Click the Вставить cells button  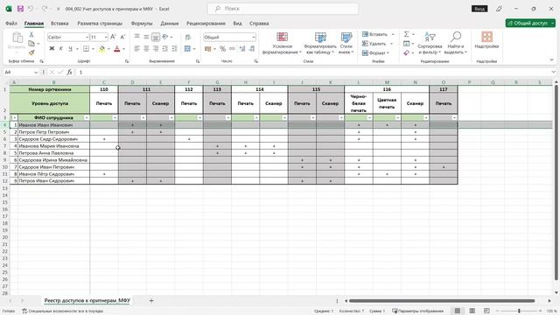[374, 34]
